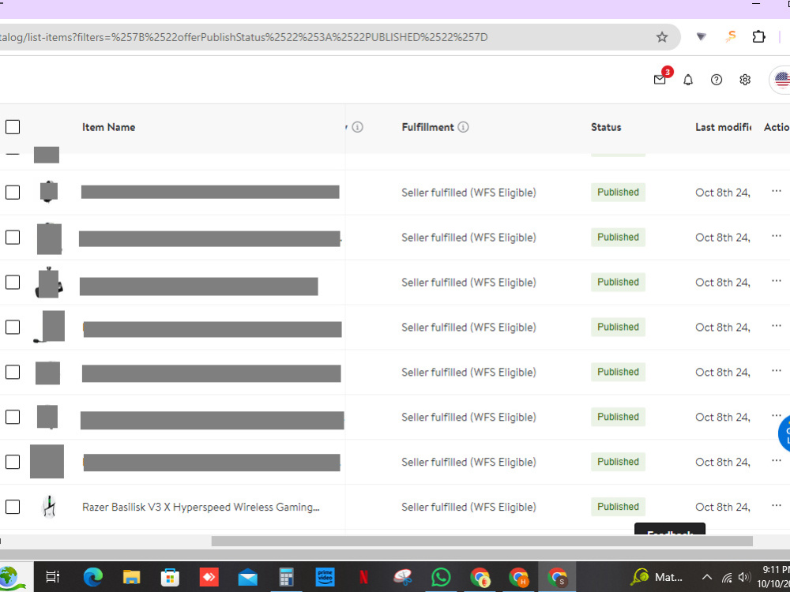Screen dimensions: 790x592
Task: Show info tooltip next to Fulfillment header
Action: click(x=463, y=127)
